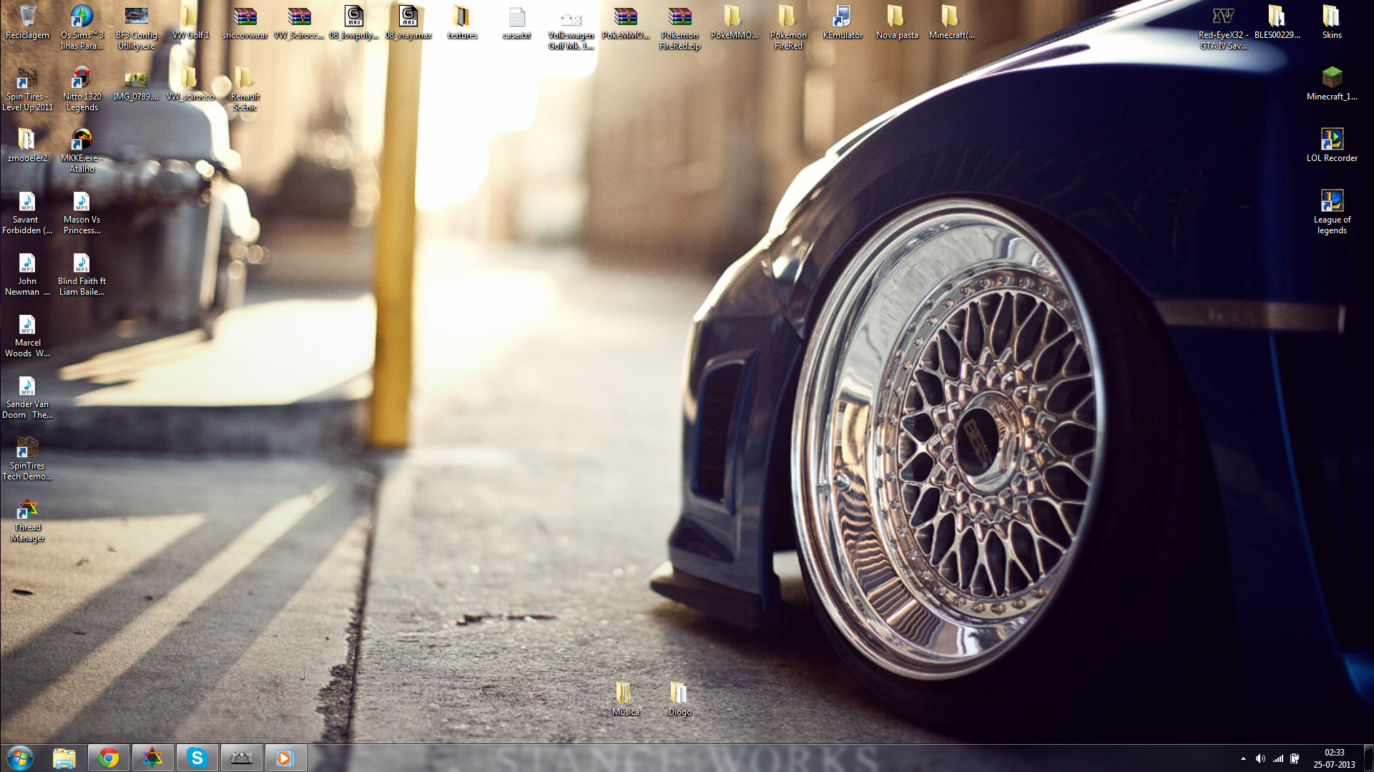The height and width of the screenshot is (772, 1374).
Task: Launch the KEmulator shortcut
Action: click(x=843, y=23)
